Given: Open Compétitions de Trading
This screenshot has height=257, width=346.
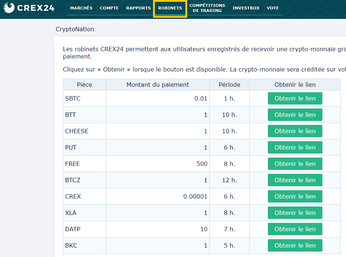Looking at the screenshot, I should (207, 8).
